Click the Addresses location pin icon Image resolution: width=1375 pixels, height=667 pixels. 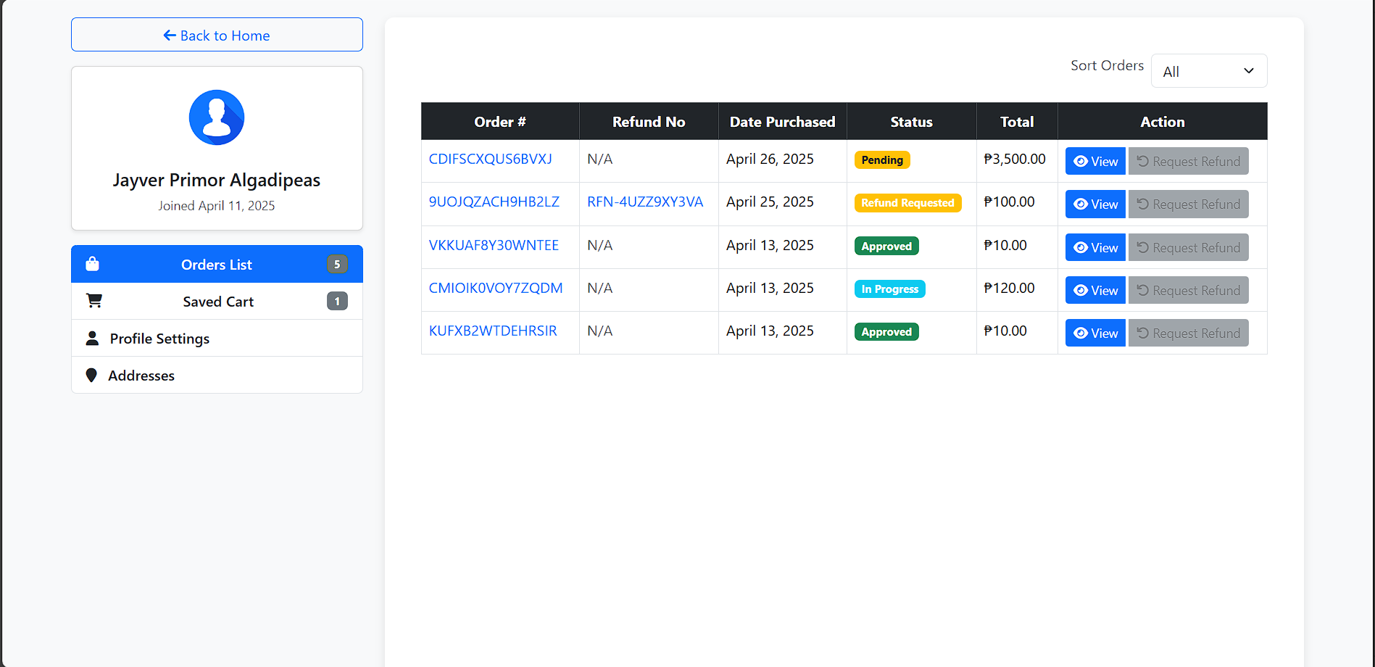91,375
